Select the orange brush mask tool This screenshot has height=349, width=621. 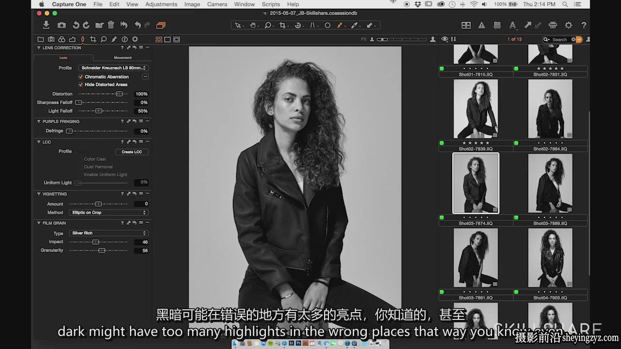341,25
